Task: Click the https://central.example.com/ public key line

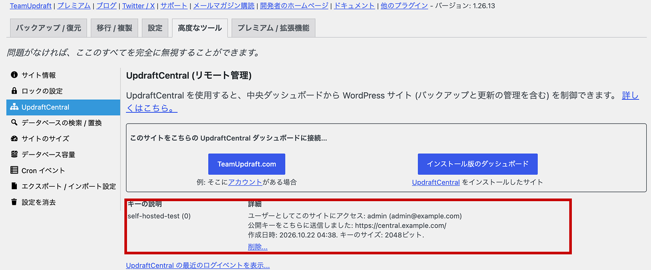Action: tap(347, 226)
